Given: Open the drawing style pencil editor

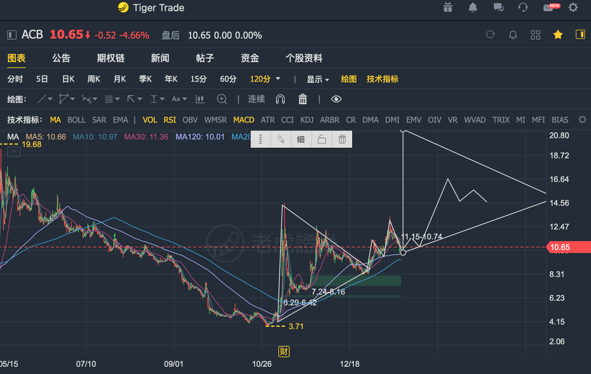Looking at the screenshot, I should (281, 139).
